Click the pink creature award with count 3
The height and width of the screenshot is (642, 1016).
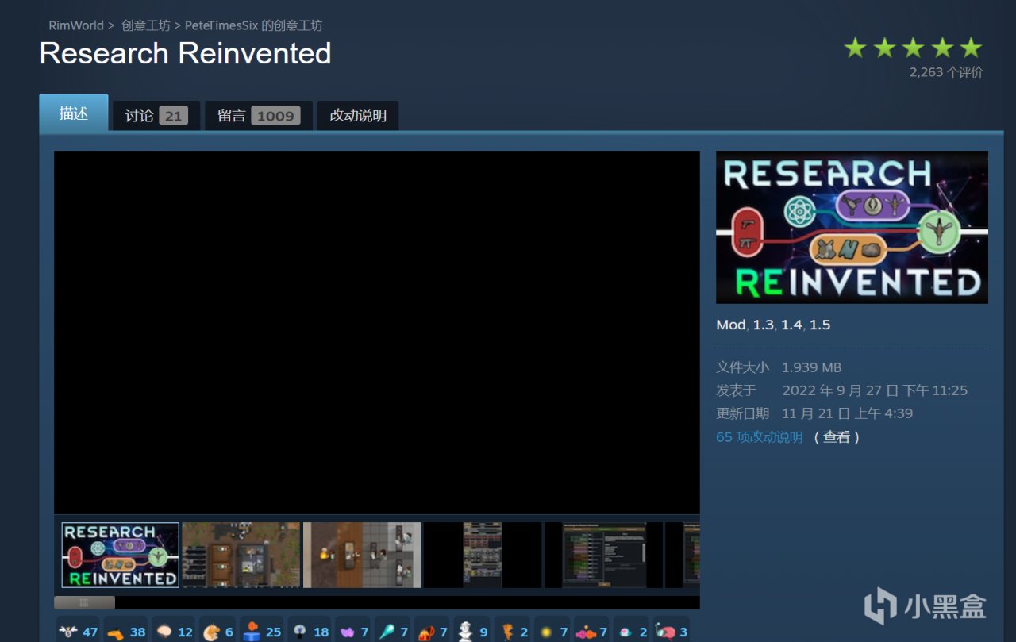[672, 630]
